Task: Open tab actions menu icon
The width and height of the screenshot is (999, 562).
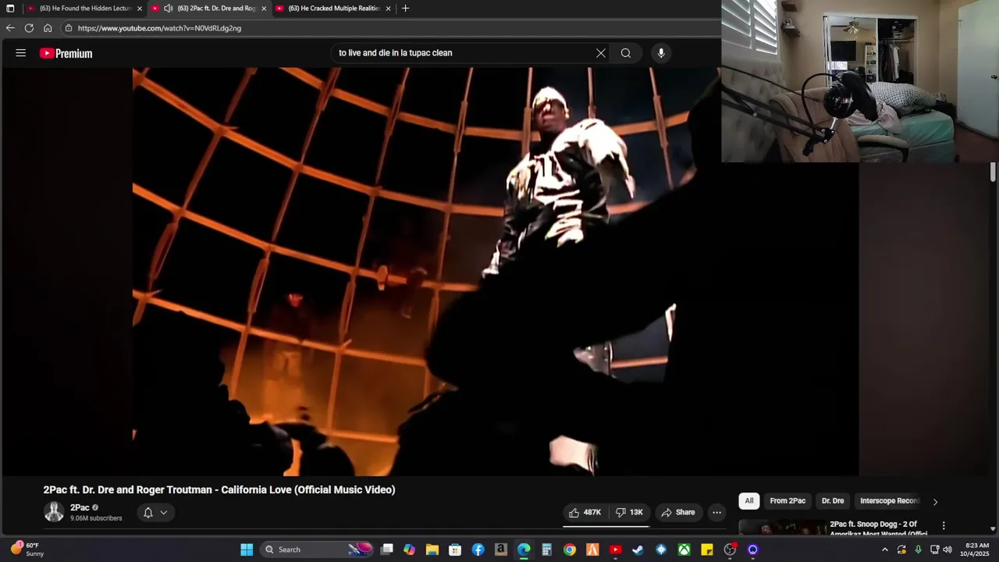Action: 10,9
